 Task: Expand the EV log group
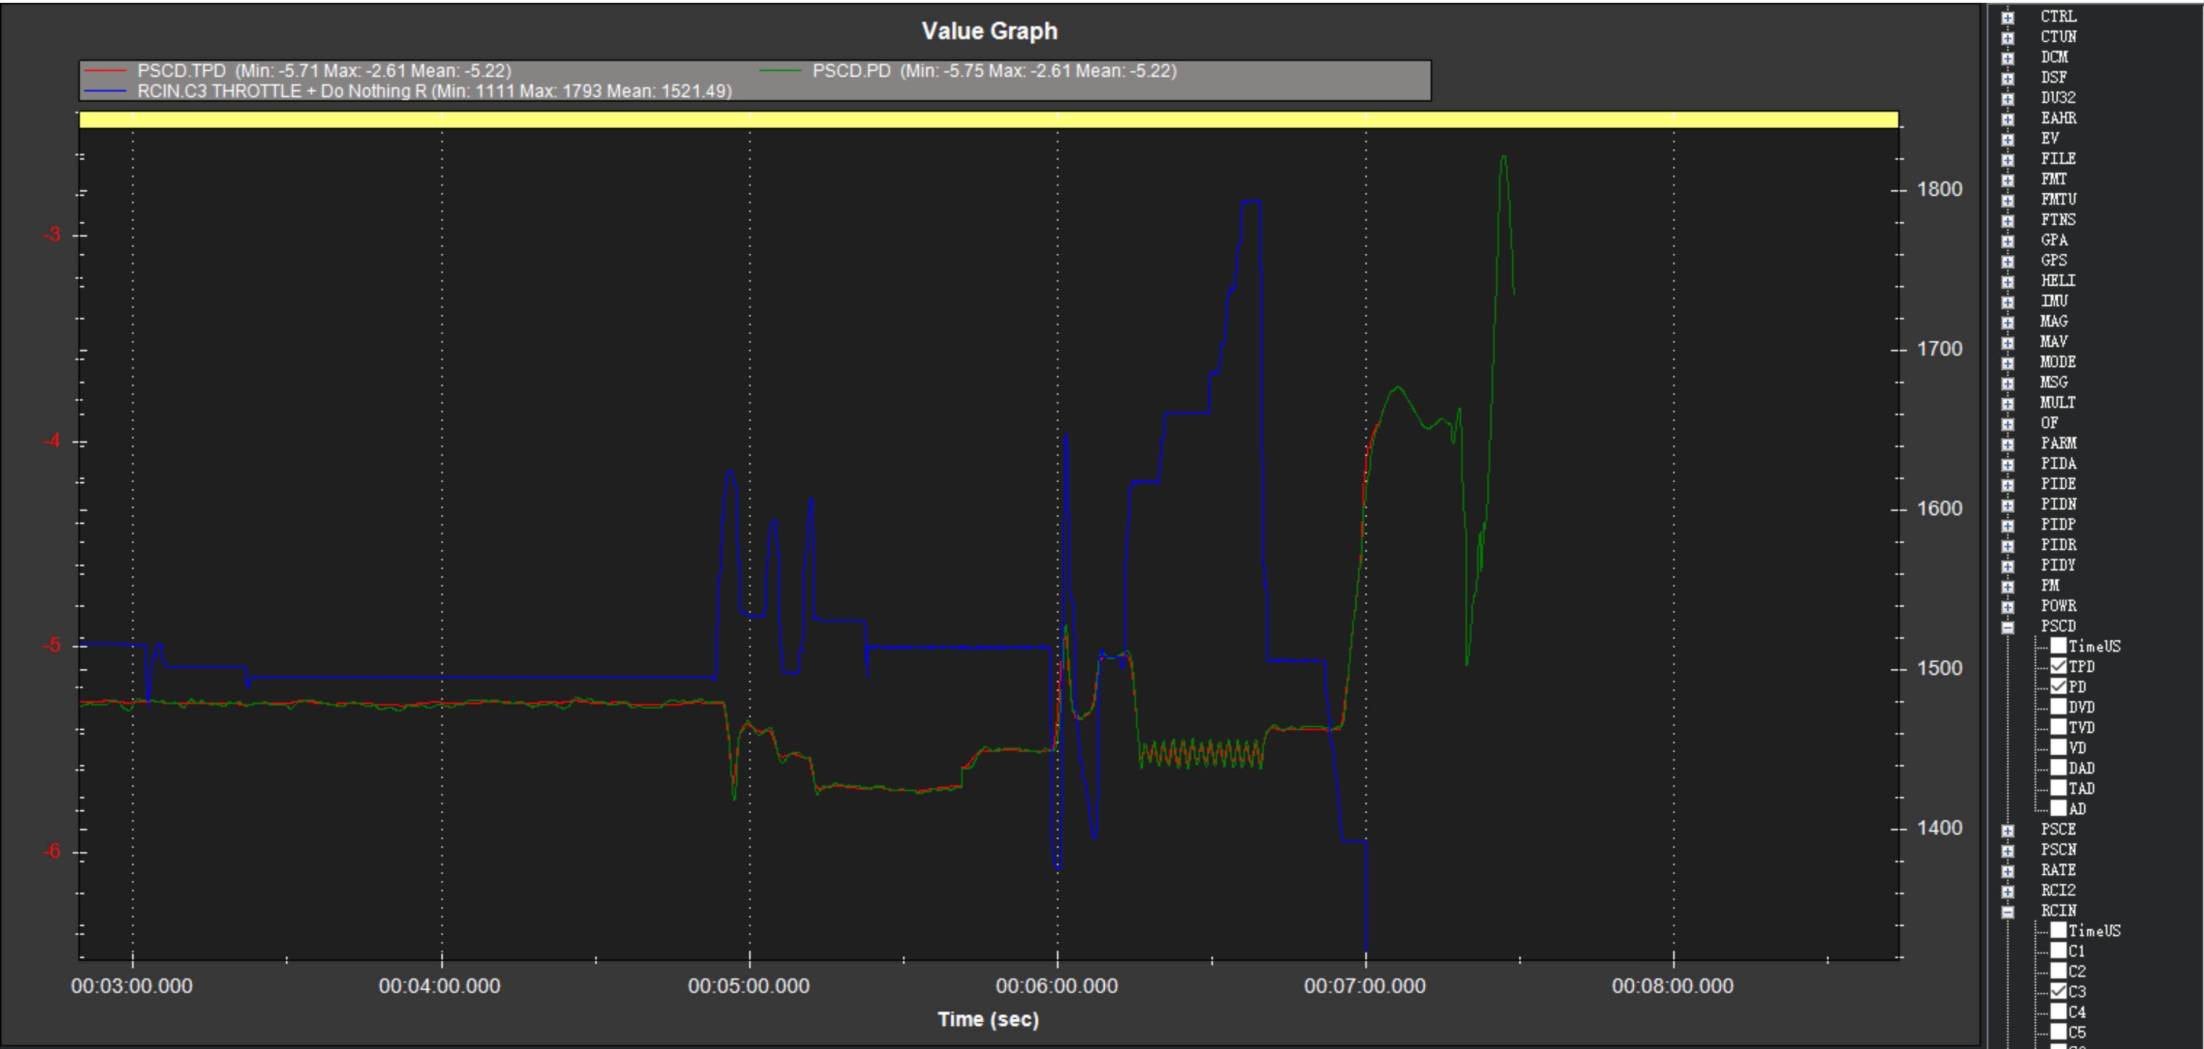point(2008,139)
